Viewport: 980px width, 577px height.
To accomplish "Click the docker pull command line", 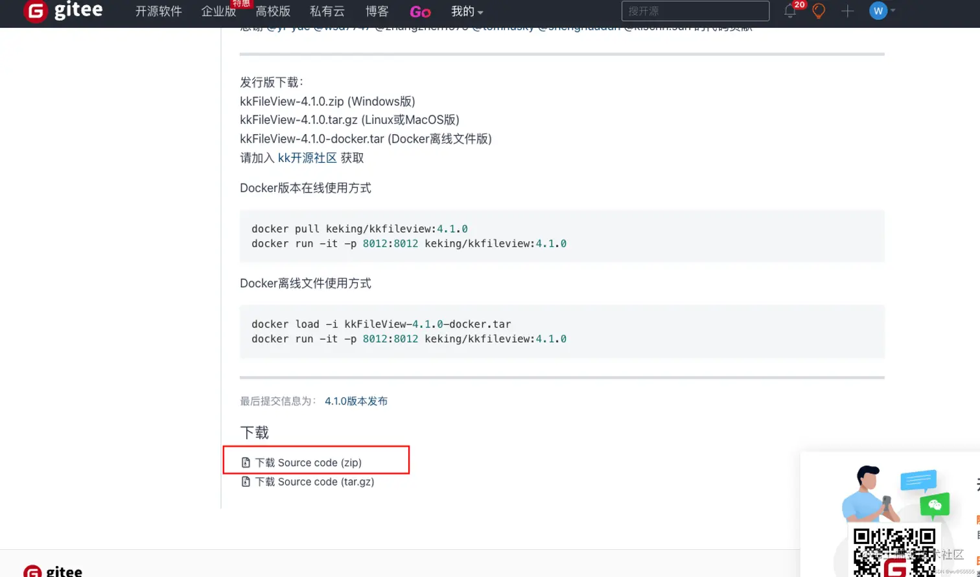I will [x=360, y=229].
